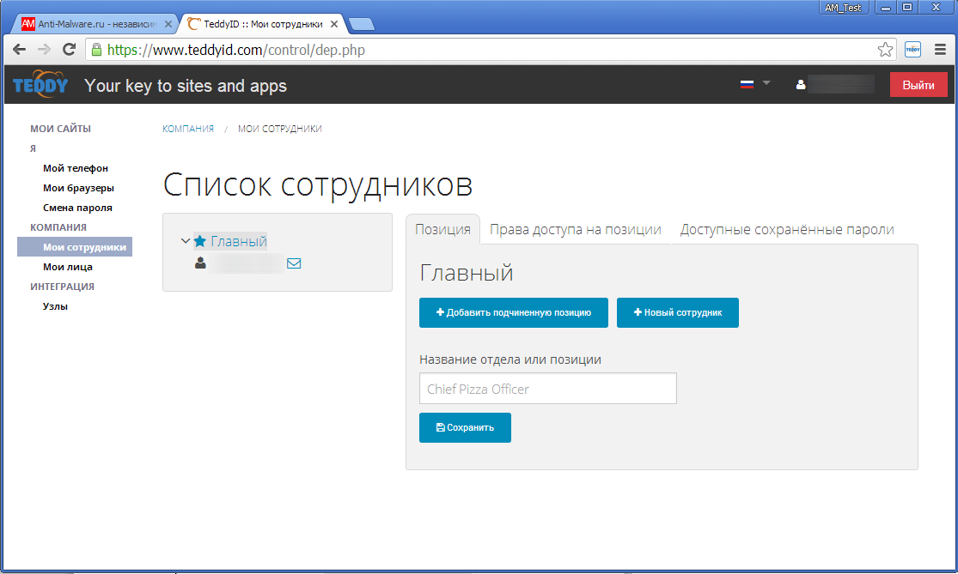Click the green padlock security icon
Viewport: 958px width, 574px height.
point(96,50)
